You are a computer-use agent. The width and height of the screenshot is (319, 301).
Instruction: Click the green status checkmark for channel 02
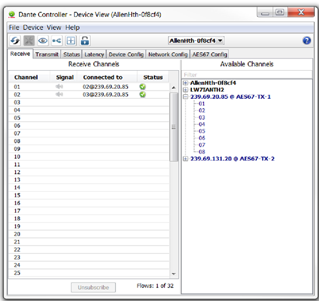click(143, 95)
